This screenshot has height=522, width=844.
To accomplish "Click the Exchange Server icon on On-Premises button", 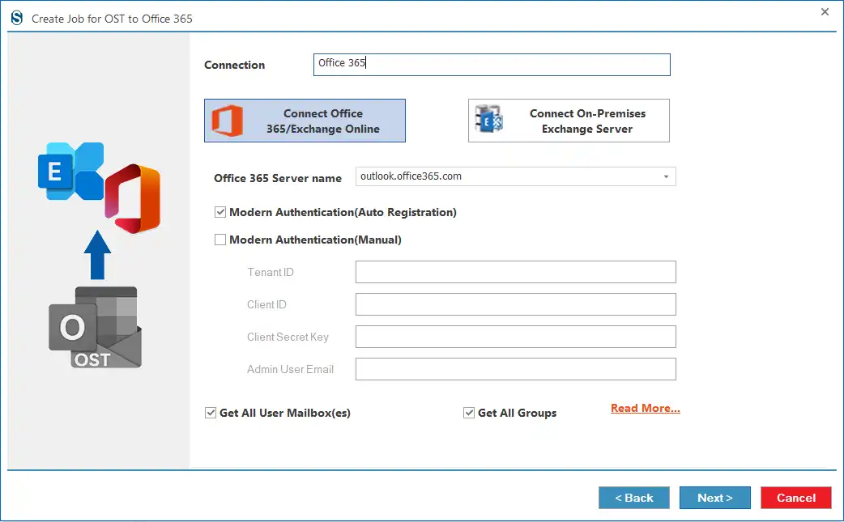I will [488, 119].
